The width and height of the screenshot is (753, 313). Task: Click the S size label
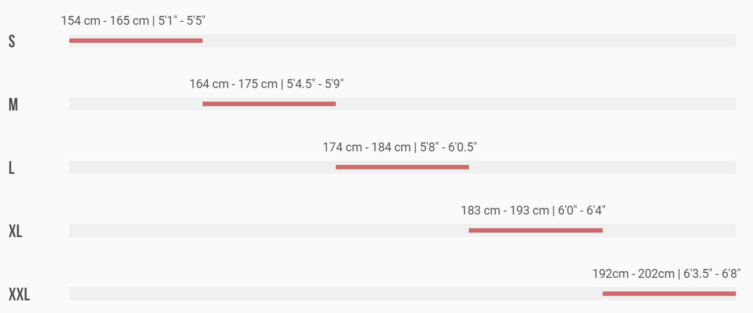point(12,41)
